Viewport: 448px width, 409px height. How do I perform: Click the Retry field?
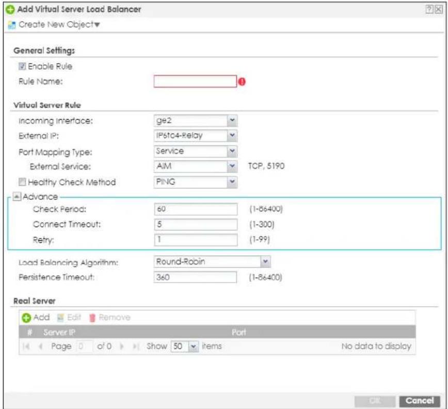pos(196,239)
